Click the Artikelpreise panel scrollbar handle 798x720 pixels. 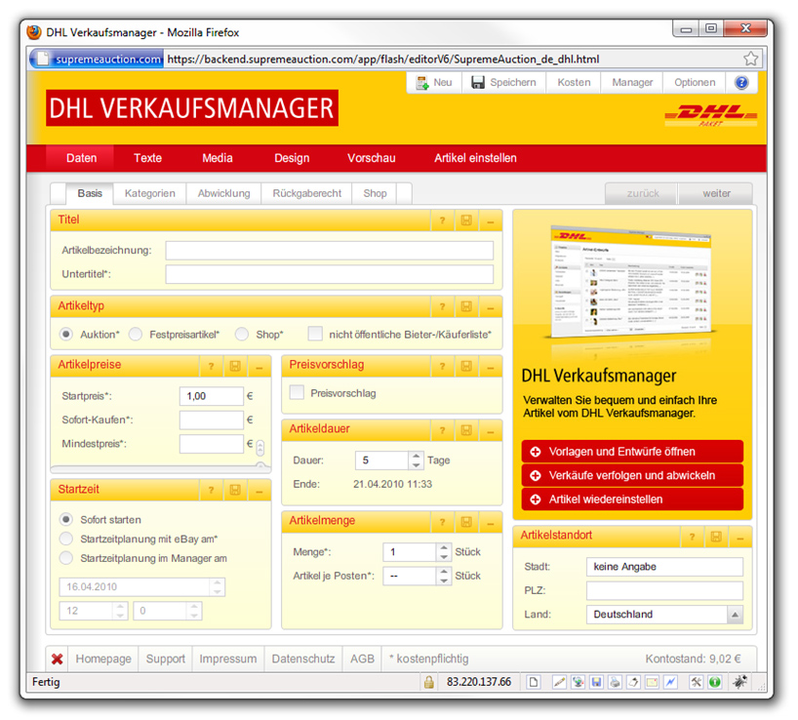(x=260, y=448)
